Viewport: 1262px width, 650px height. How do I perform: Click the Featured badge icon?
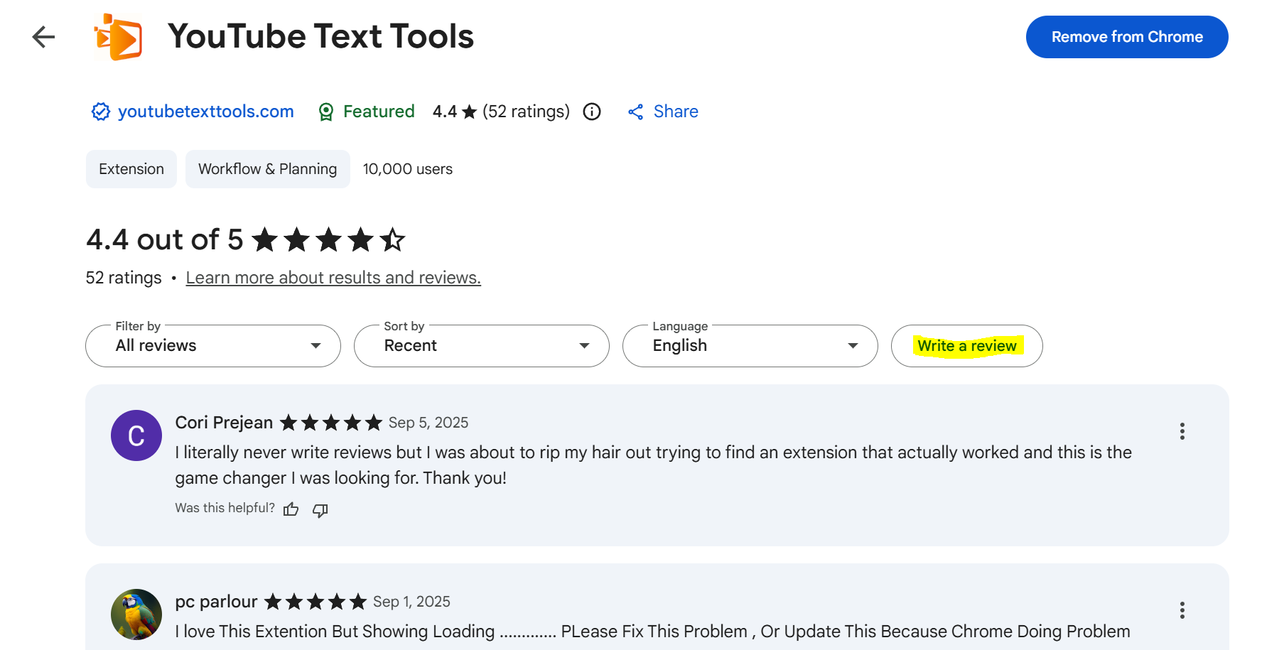pyautogui.click(x=326, y=112)
